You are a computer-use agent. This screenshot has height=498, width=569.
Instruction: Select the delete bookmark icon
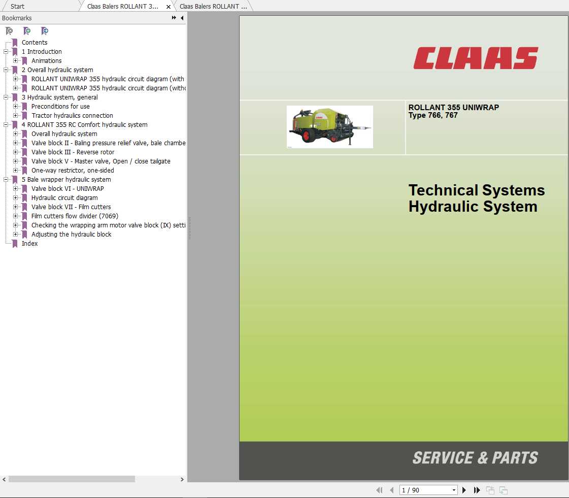click(x=8, y=31)
